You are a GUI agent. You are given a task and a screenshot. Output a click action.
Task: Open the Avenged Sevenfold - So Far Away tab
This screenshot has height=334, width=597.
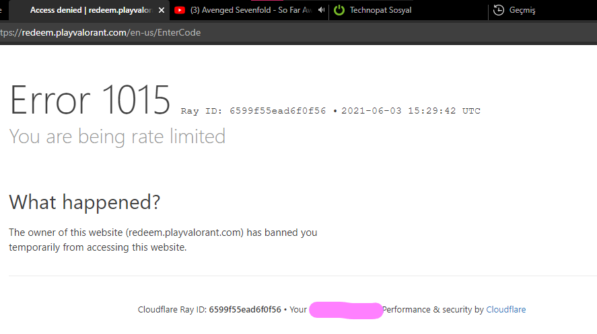pos(250,10)
